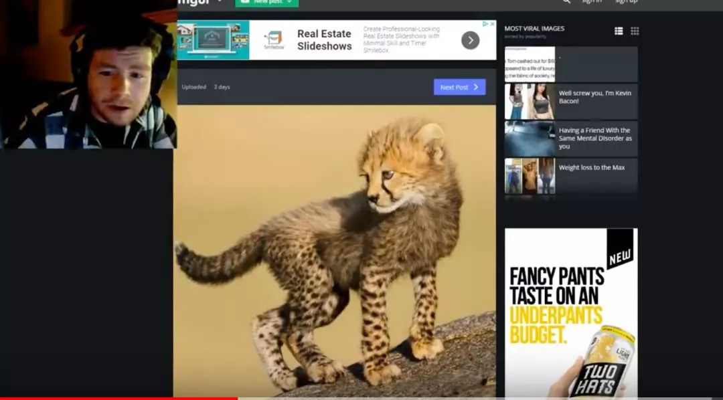Image resolution: width=723 pixels, height=400 pixels.
Task: Click the '3 days' upload time text
Action: [222, 87]
